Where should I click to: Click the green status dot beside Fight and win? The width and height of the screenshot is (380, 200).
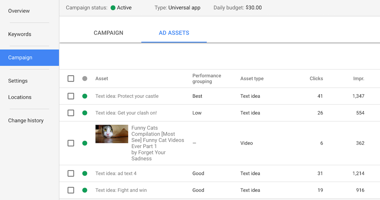(x=85, y=190)
